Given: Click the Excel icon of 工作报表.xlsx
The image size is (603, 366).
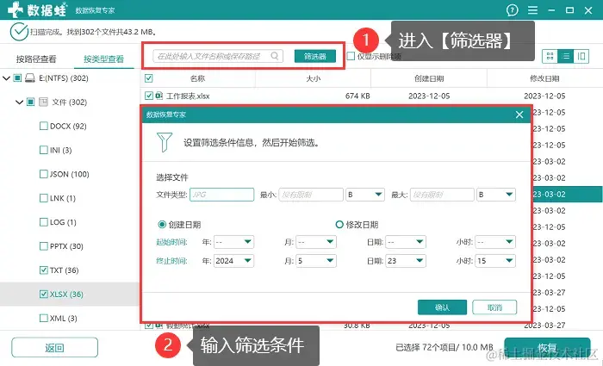Looking at the screenshot, I should pyautogui.click(x=159, y=96).
